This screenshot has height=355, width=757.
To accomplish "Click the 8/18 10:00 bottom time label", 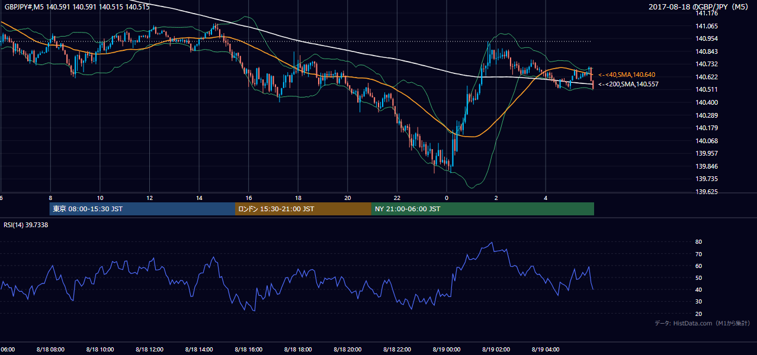I will click(100, 350).
